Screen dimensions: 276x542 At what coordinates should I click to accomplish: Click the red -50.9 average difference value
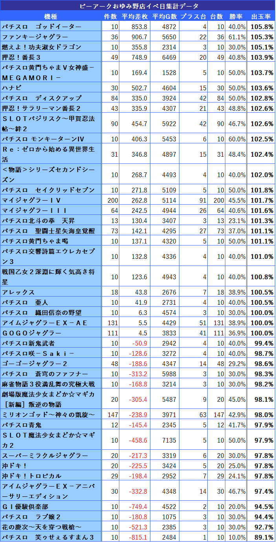140,343
